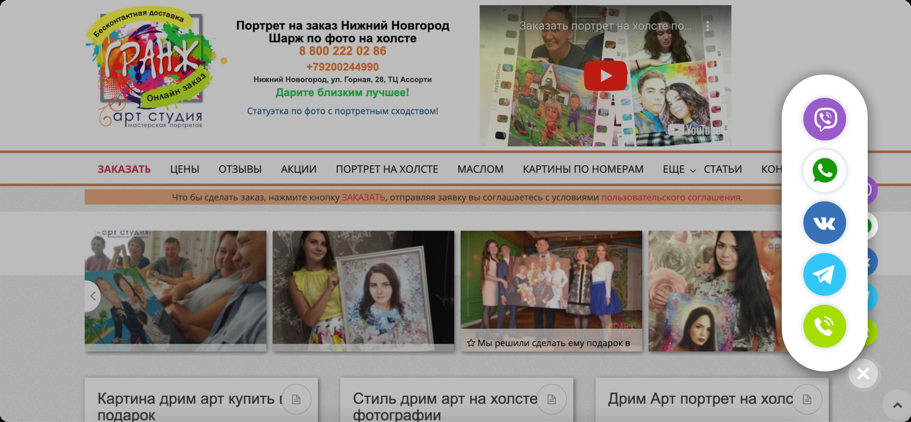Image resolution: width=911 pixels, height=422 pixels.
Task: View the family caricature photo thumbnail
Action: [x=175, y=291]
